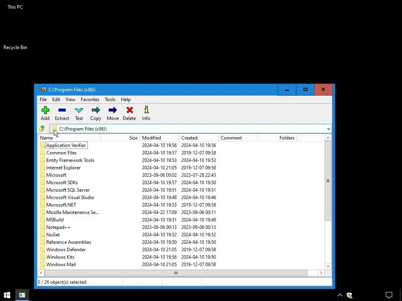Click the '0 / 26 object(s) selected' status text

point(62,282)
